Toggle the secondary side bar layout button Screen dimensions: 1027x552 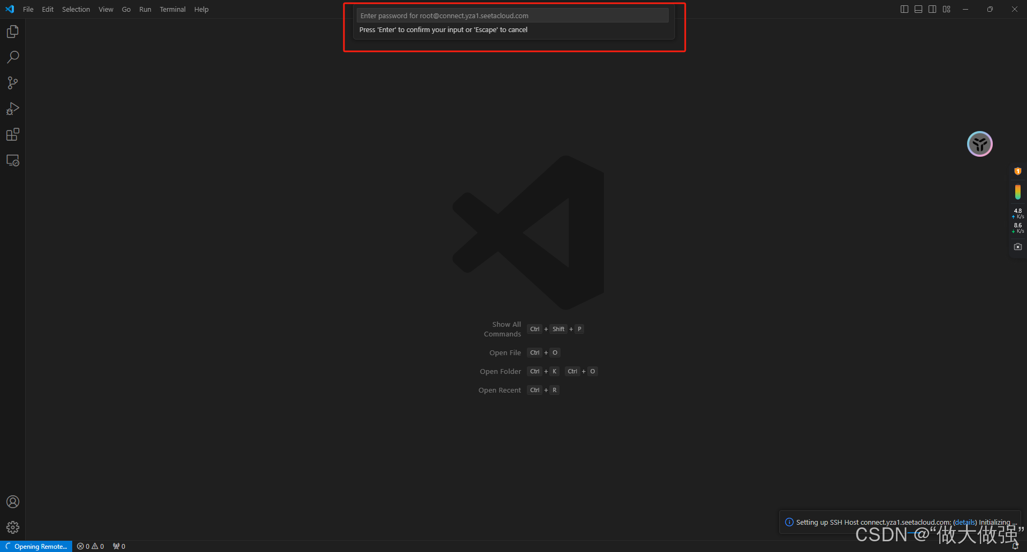coord(932,9)
